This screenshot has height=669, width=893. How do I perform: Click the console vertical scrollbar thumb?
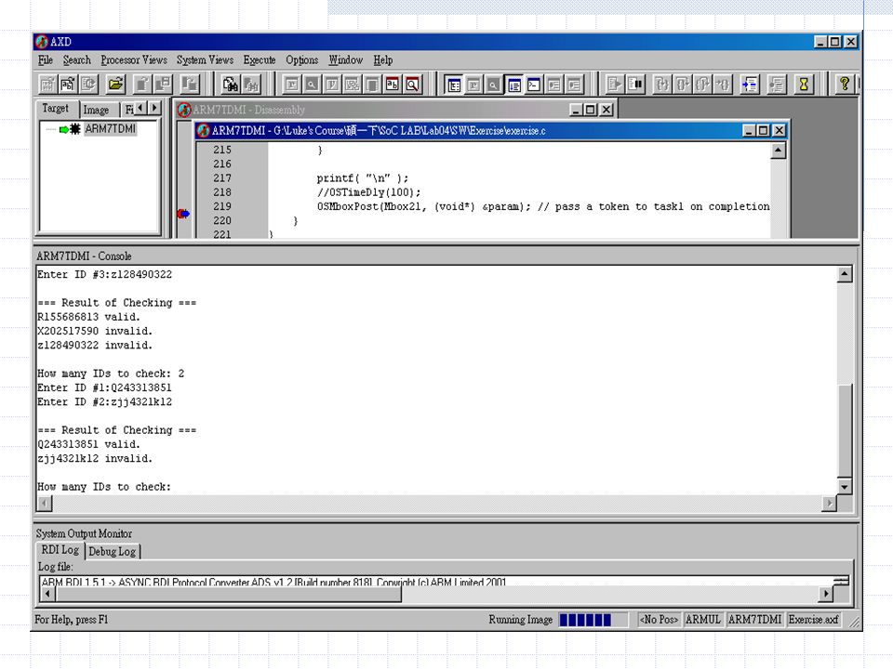pyautogui.click(x=845, y=430)
